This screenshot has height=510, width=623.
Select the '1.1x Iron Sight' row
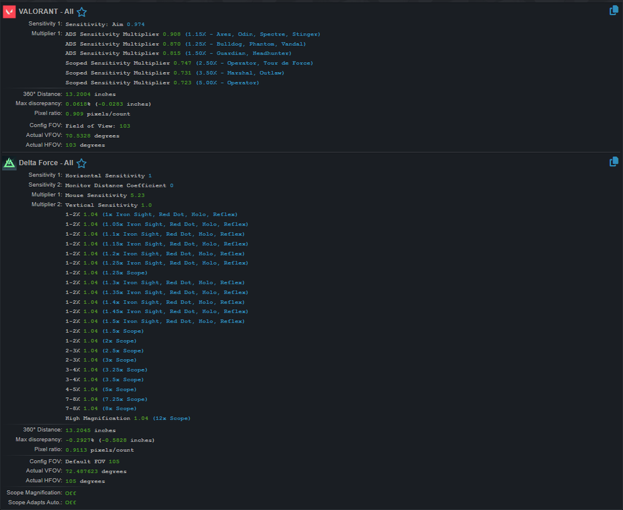(155, 234)
